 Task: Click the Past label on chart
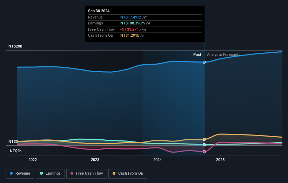coord(197,54)
